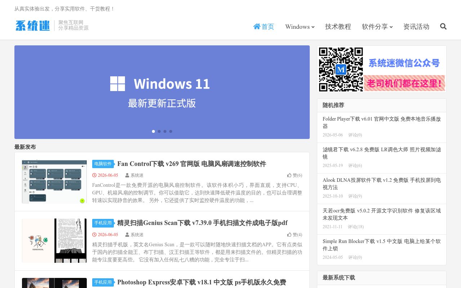Screen dimensions: 461x288
Task: Open the 天若ocr免费版 v5.0.2 recommendation
Action: [x=382, y=214]
